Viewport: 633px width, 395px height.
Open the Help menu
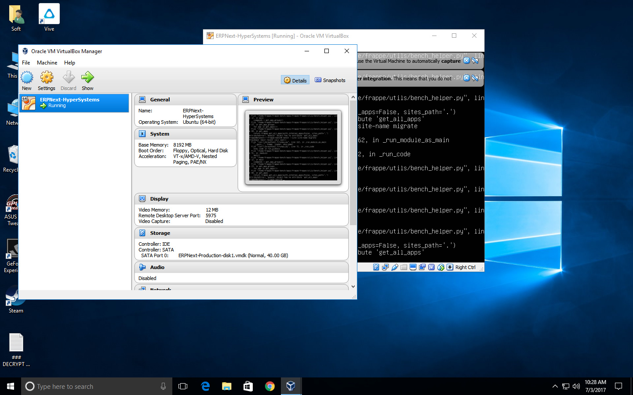click(x=69, y=63)
